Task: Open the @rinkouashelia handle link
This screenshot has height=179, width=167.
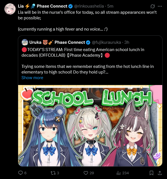Action: (89, 6)
